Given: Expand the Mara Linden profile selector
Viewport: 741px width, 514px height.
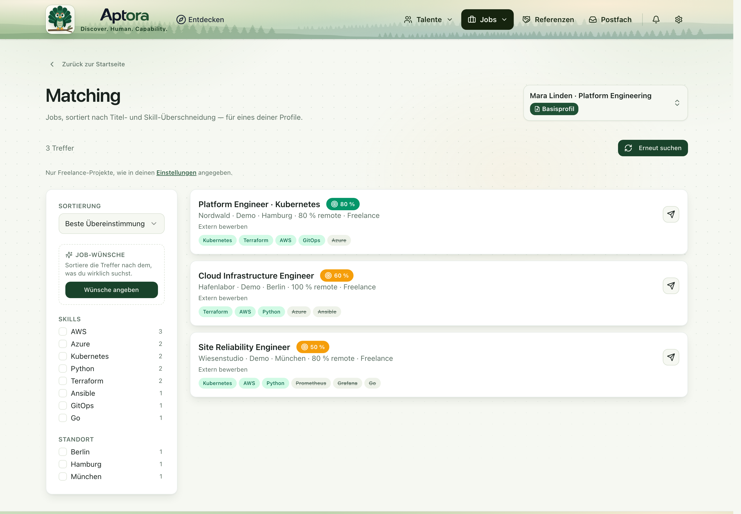Looking at the screenshot, I should coord(605,103).
